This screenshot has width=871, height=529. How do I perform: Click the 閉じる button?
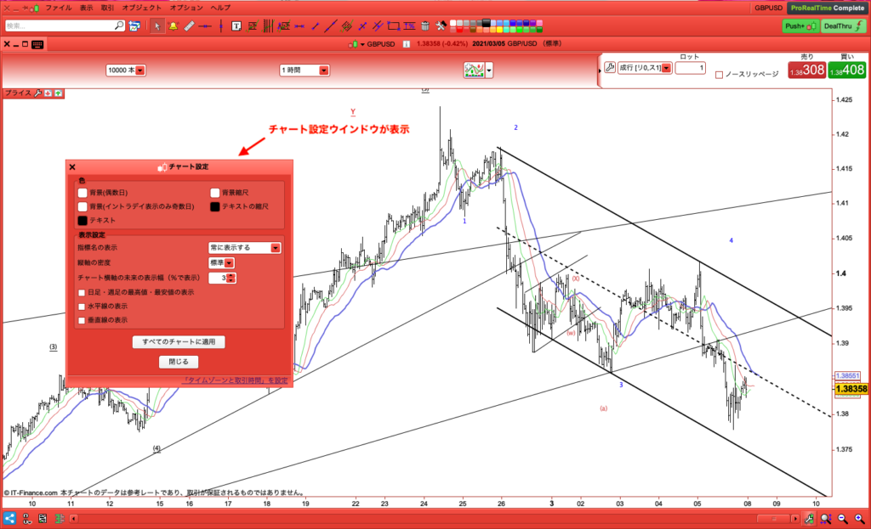coord(179,362)
